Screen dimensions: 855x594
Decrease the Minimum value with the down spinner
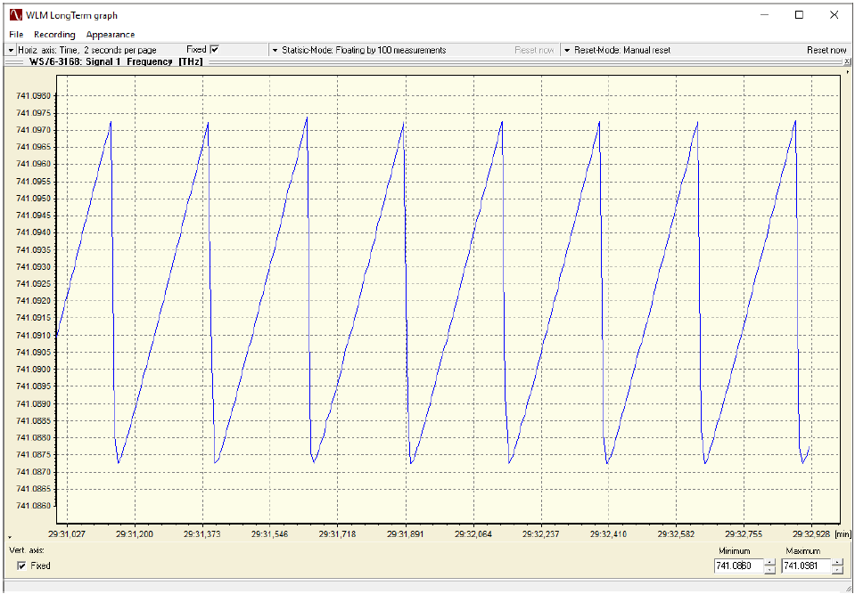(x=769, y=570)
